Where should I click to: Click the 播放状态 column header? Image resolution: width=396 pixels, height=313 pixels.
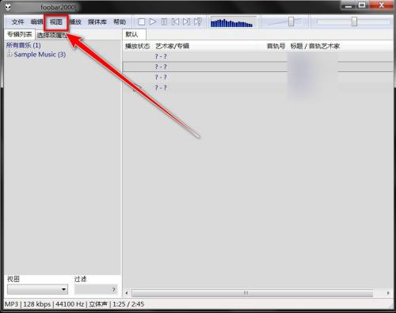click(138, 46)
